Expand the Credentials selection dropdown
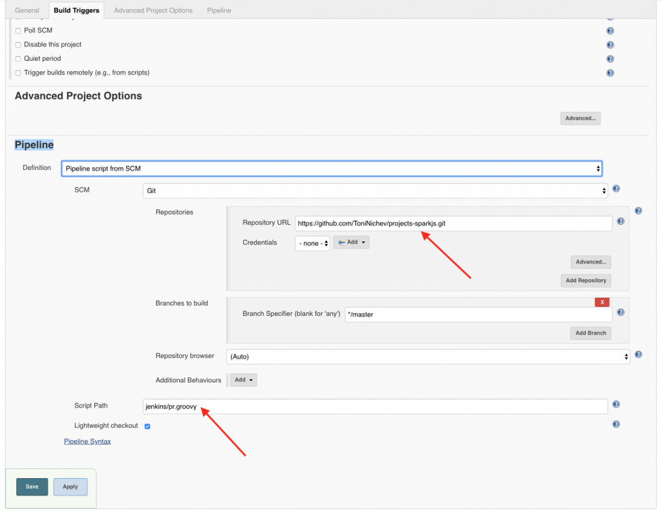662x513 pixels. pos(313,243)
